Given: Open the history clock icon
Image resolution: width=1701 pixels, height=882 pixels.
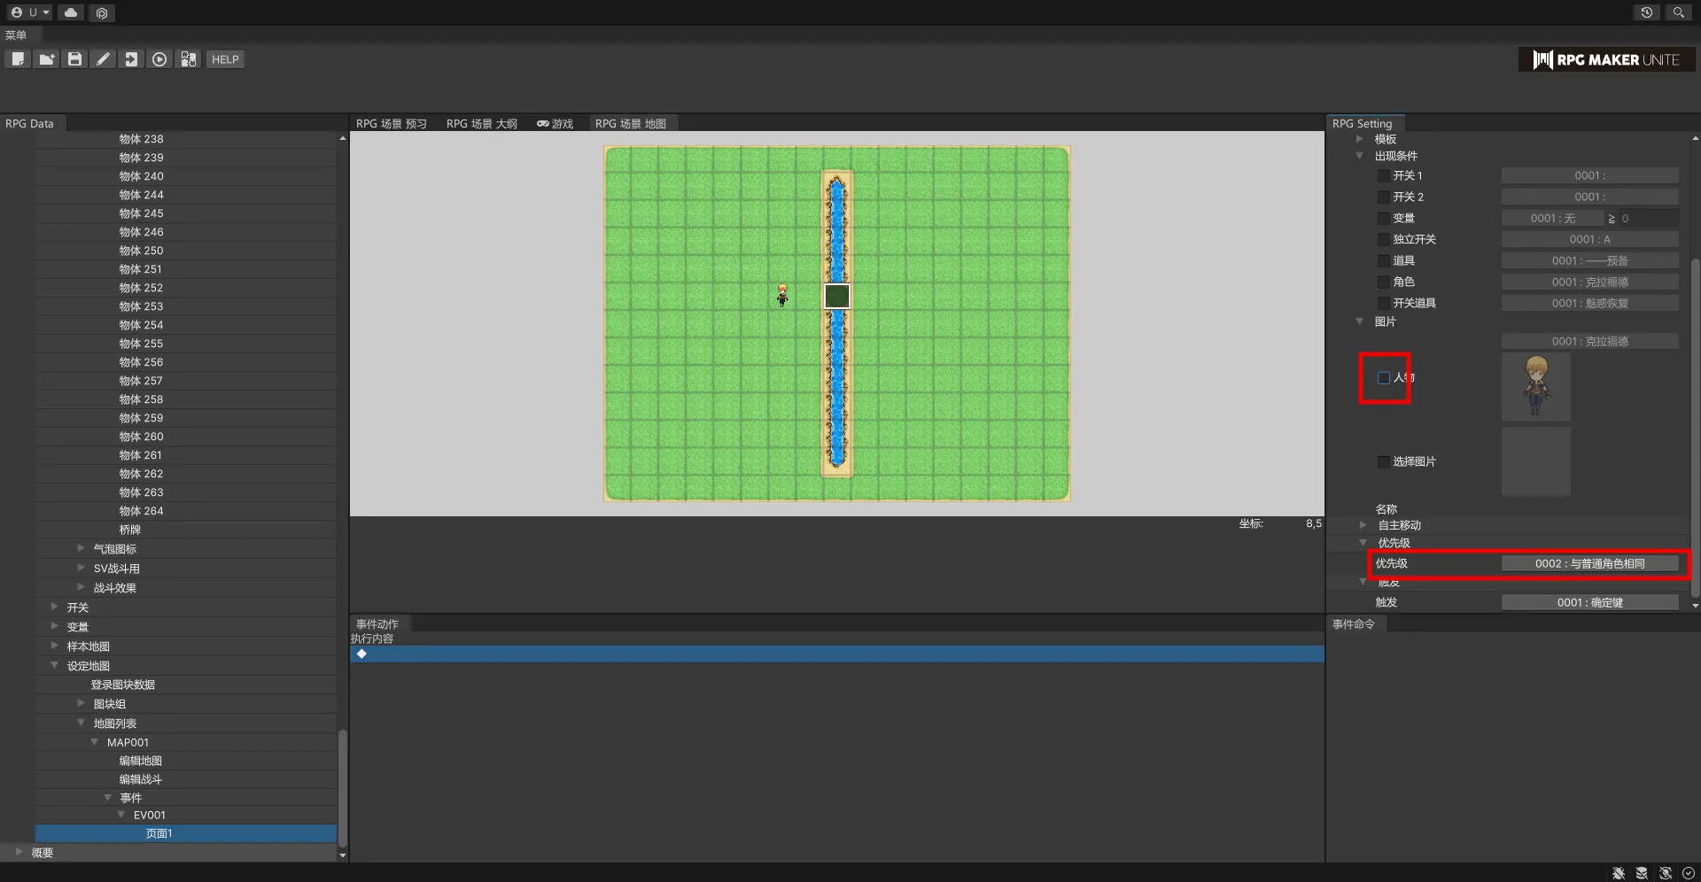Looking at the screenshot, I should click(x=1646, y=12).
